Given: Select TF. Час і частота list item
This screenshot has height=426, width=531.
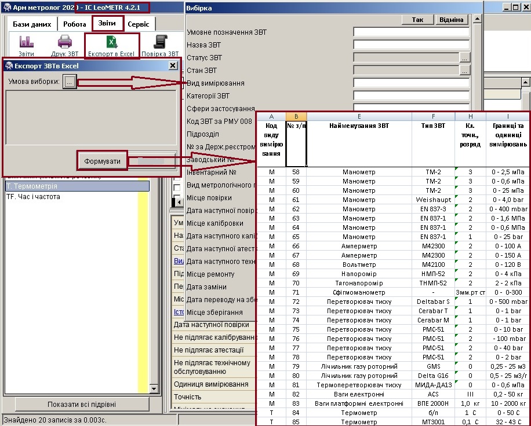Looking at the screenshot, I should coord(33,197).
